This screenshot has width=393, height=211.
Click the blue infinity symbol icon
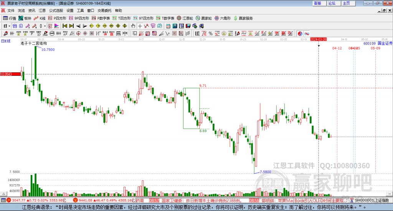click(x=307, y=33)
